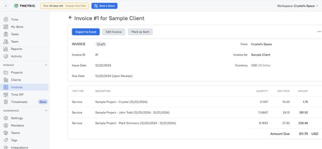Image resolution: width=322 pixels, height=149 pixels.
Task: Collapse the Manage section
Action: pos(46,65)
